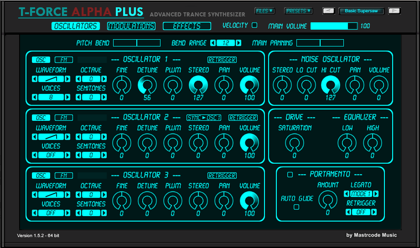Decrease Oscillator 2 voices
The image size is (420, 248).
point(35,155)
